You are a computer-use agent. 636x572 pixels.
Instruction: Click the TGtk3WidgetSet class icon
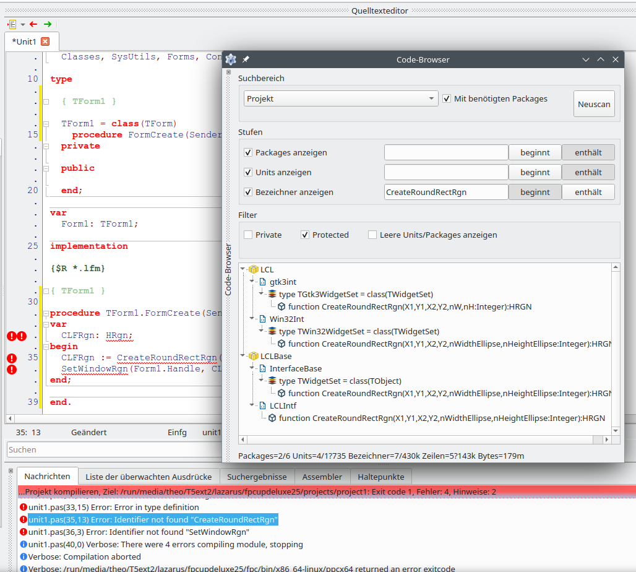(x=272, y=294)
